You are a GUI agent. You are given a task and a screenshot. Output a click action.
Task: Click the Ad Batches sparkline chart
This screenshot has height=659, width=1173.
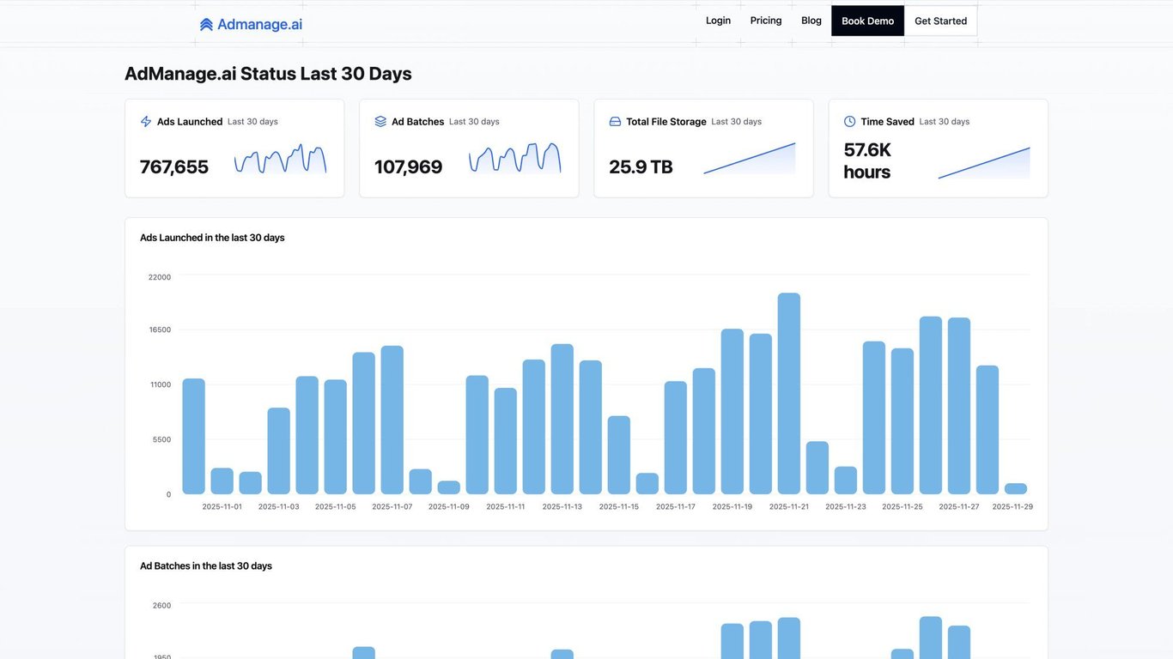coord(514,160)
